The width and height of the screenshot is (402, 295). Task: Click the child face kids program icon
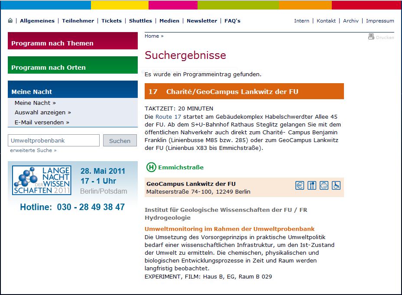point(324,185)
